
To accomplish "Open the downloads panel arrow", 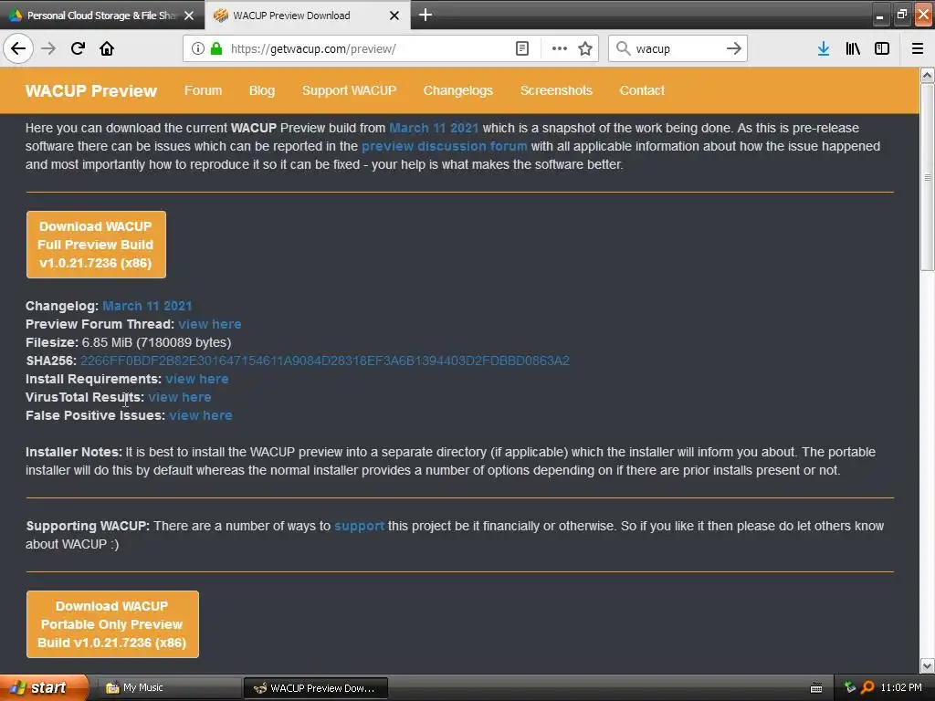I will click(x=824, y=48).
